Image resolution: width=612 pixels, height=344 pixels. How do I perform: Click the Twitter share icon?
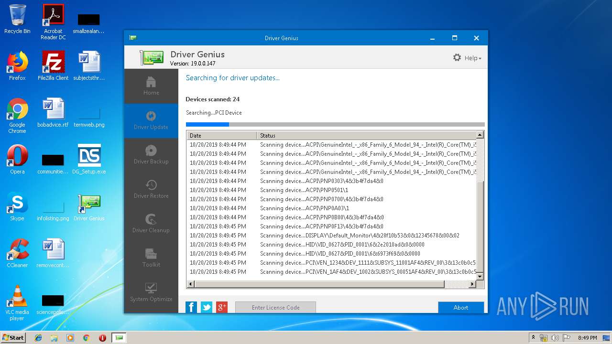coord(207,307)
